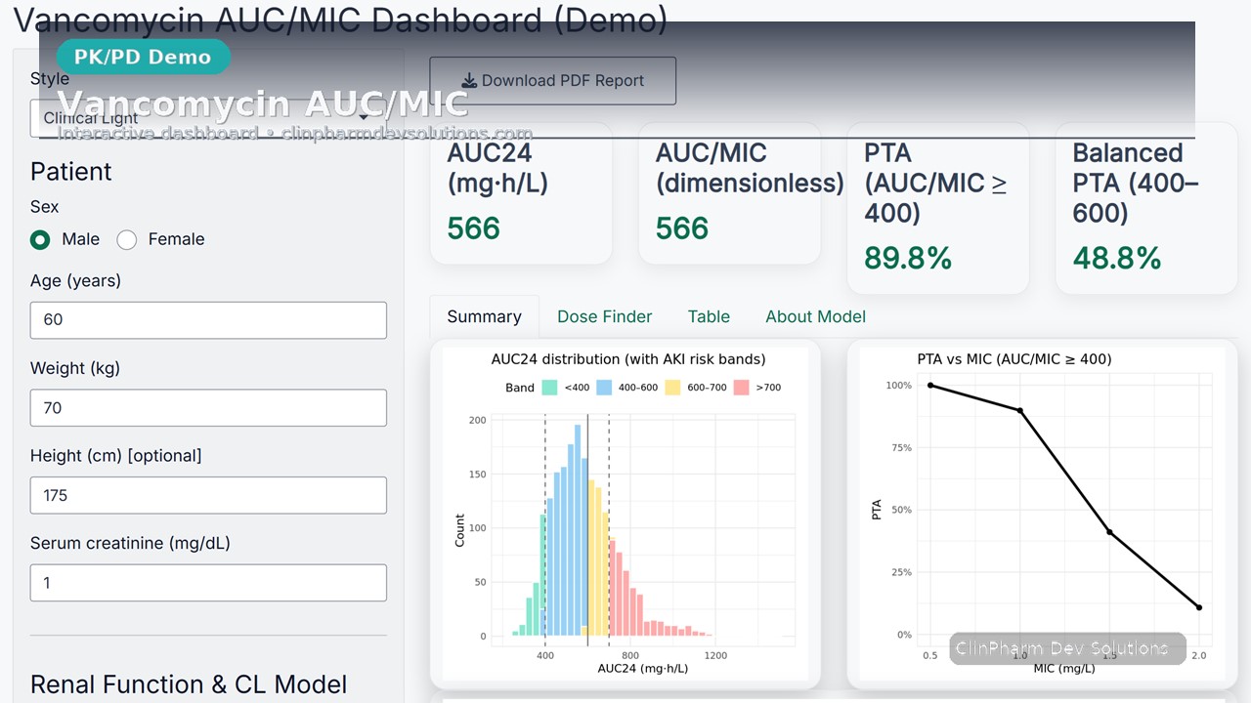This screenshot has width=1251, height=703.
Task: Click the Weight (kg) input field
Action: [x=208, y=408]
